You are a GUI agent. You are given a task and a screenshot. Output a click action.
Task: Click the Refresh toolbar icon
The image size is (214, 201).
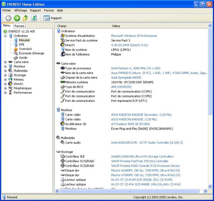[x=34, y=18]
